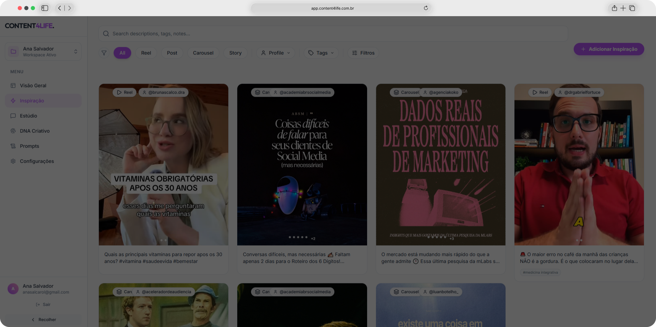Open the Filtros button

coord(363,53)
